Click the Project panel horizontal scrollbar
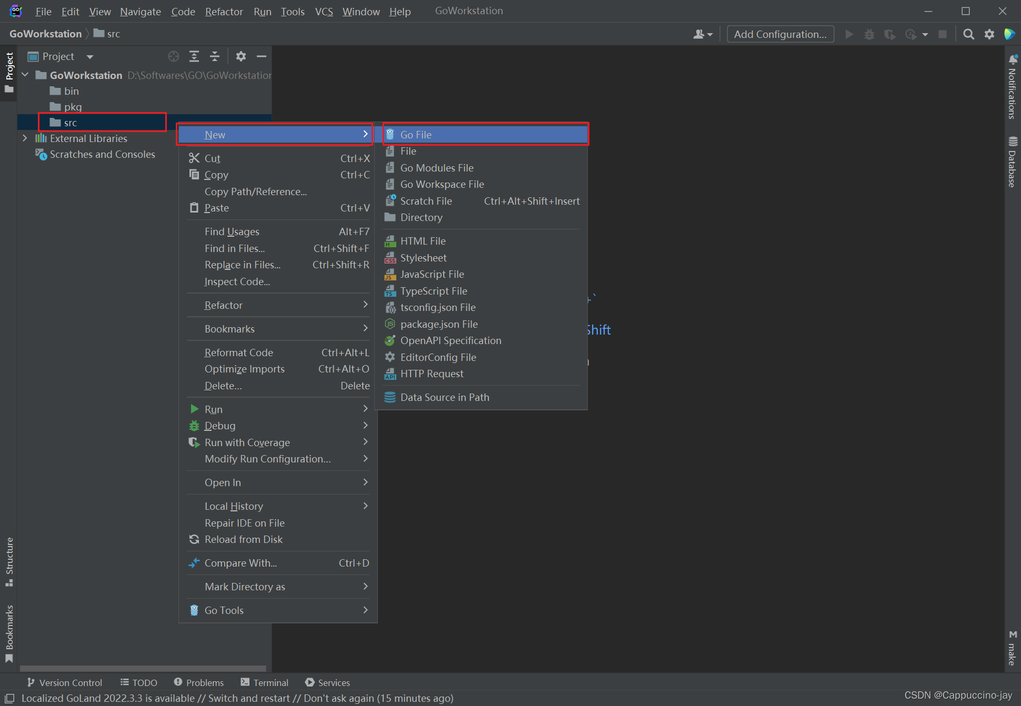Viewport: 1021px width, 706px height. tap(143, 668)
